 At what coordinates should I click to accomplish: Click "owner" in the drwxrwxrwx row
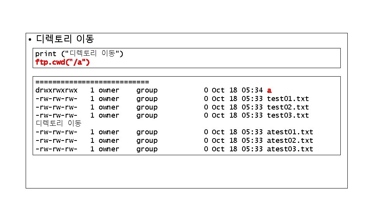[x=109, y=90]
